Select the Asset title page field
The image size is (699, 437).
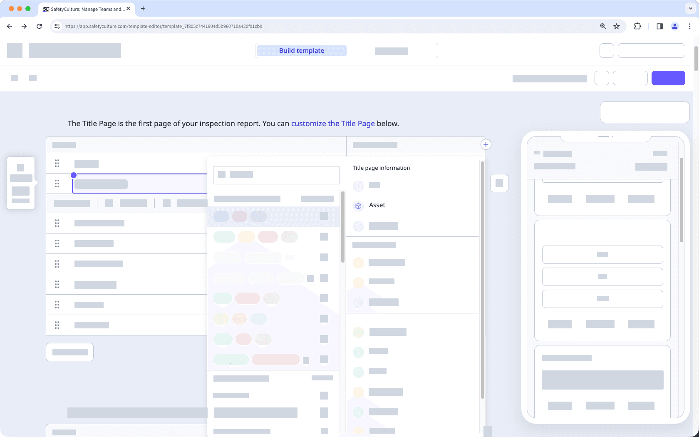(x=377, y=205)
